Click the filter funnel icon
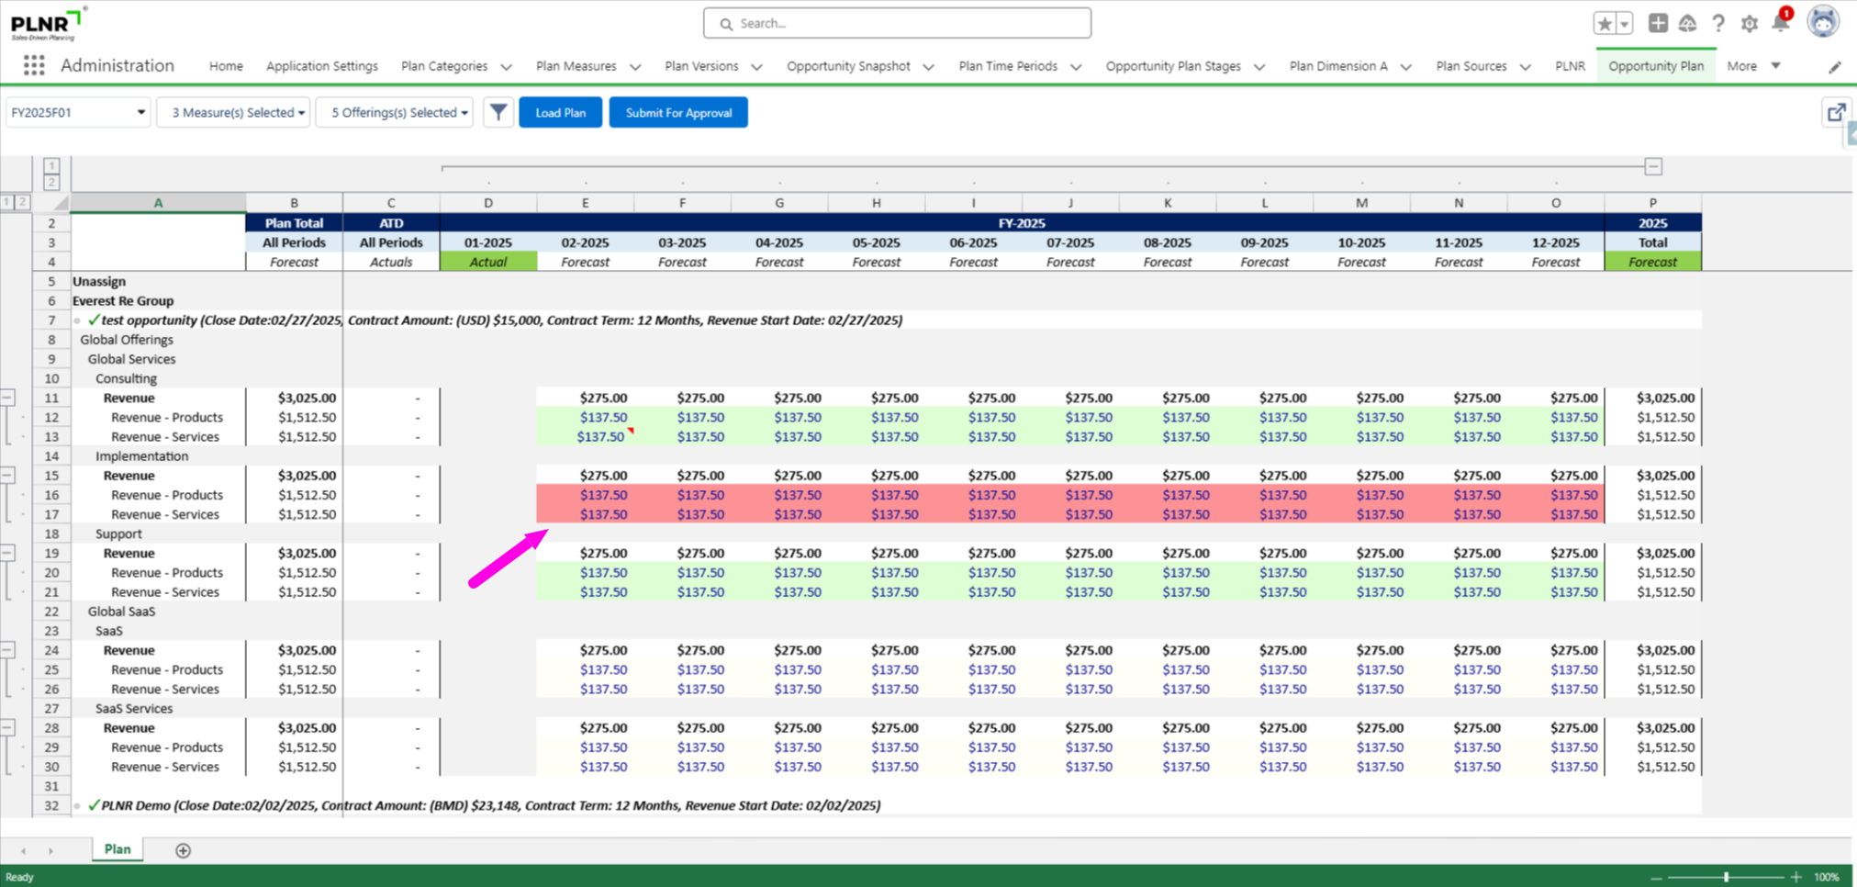The image size is (1857, 887). 498,112
